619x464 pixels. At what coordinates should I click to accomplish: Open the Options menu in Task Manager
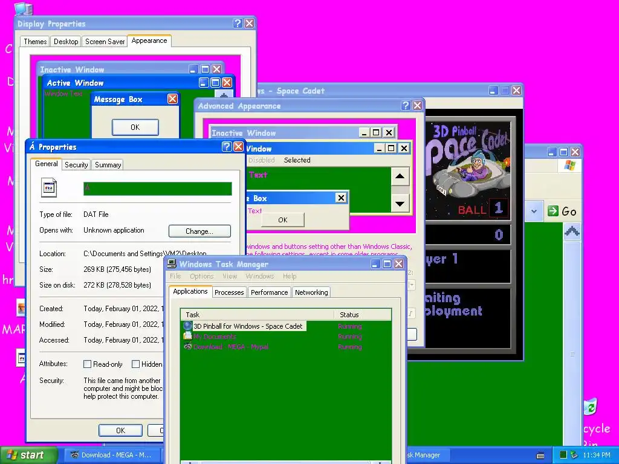tap(202, 276)
